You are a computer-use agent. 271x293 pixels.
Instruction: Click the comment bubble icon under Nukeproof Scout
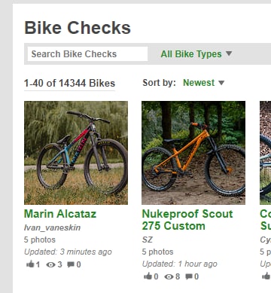(x=189, y=276)
